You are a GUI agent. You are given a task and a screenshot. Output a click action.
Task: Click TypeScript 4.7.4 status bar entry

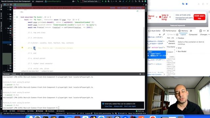pyautogui.click(x=60, y=113)
